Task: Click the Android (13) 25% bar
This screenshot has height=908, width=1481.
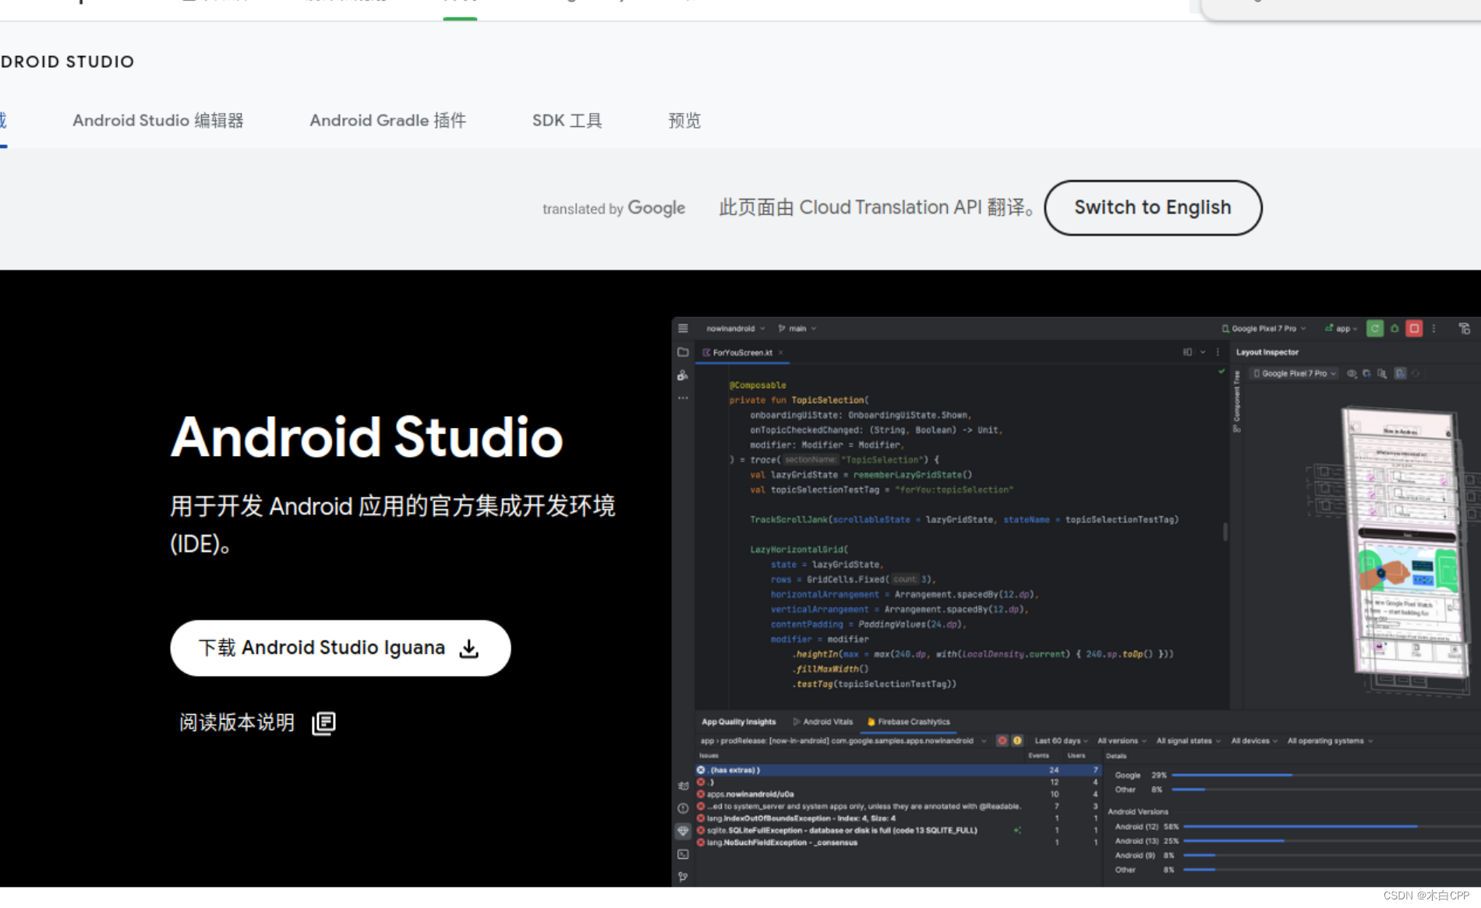Action: (x=1233, y=841)
